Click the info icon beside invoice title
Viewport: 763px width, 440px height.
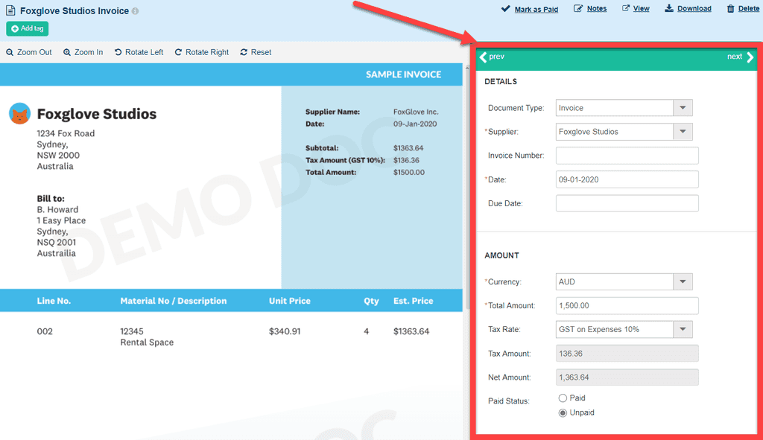tap(135, 12)
